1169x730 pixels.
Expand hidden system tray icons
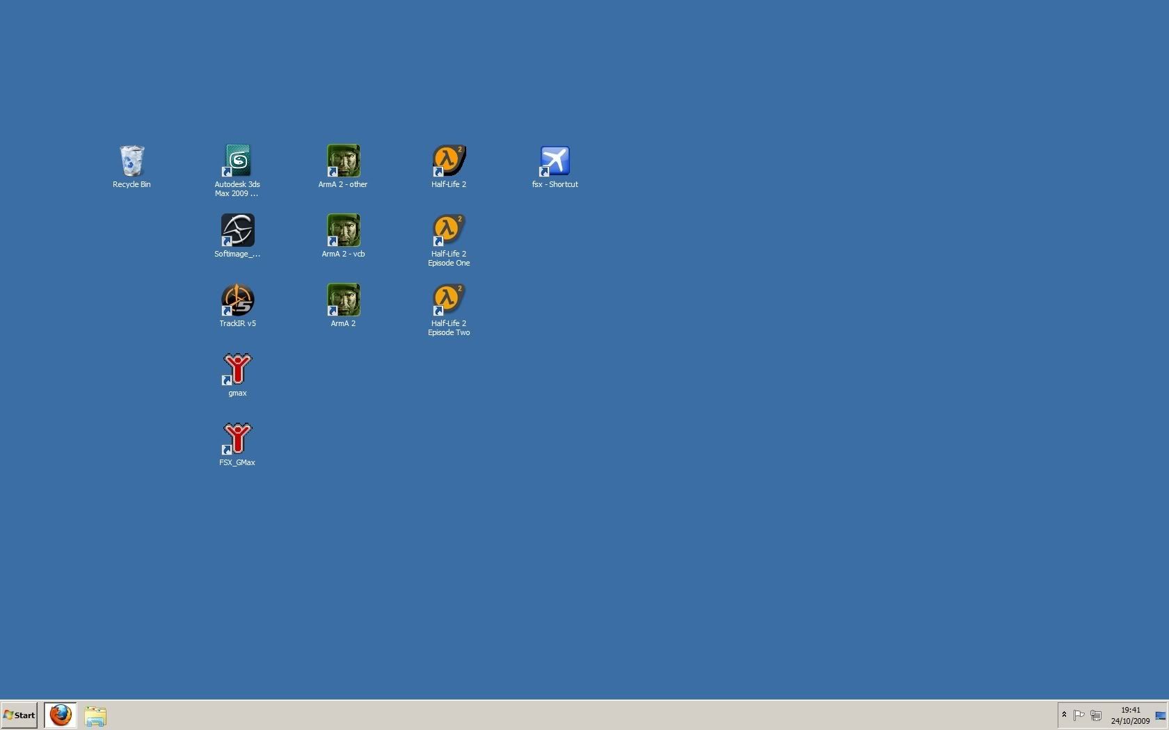[x=1064, y=715]
